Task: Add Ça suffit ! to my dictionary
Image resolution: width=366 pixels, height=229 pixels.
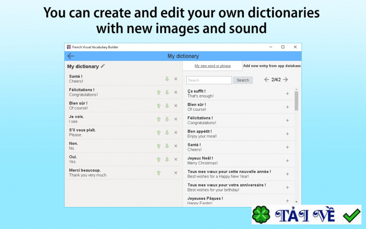Action: (288, 94)
